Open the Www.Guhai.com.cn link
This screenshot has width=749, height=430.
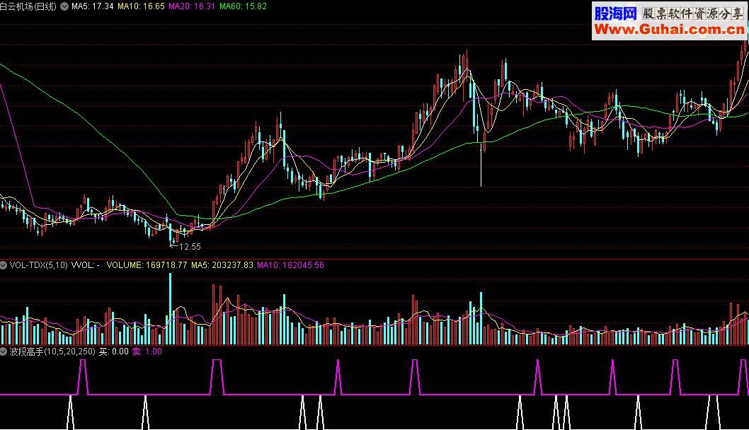(669, 30)
